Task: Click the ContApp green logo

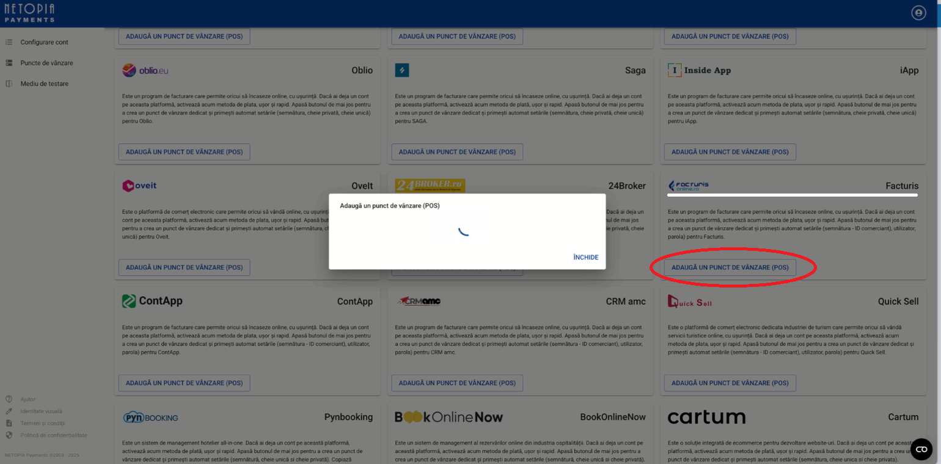Action: pyautogui.click(x=152, y=301)
